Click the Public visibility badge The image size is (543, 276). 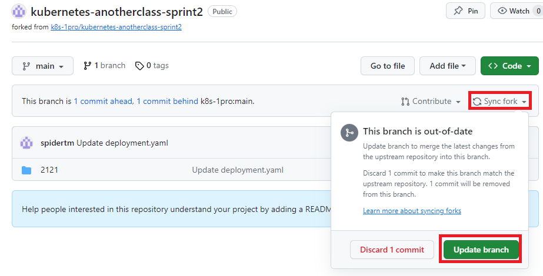tap(222, 11)
